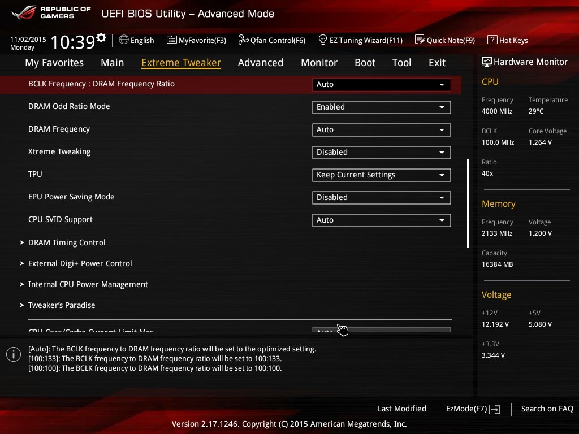Open Qfan Control(F6)
579x434 pixels.
pos(272,40)
